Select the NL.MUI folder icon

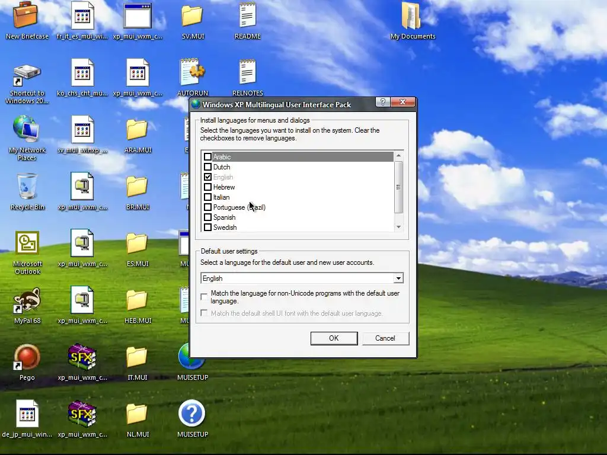pyautogui.click(x=137, y=414)
